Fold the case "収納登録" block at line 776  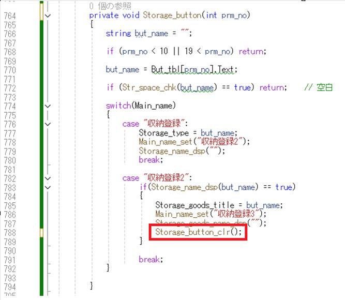point(48,124)
